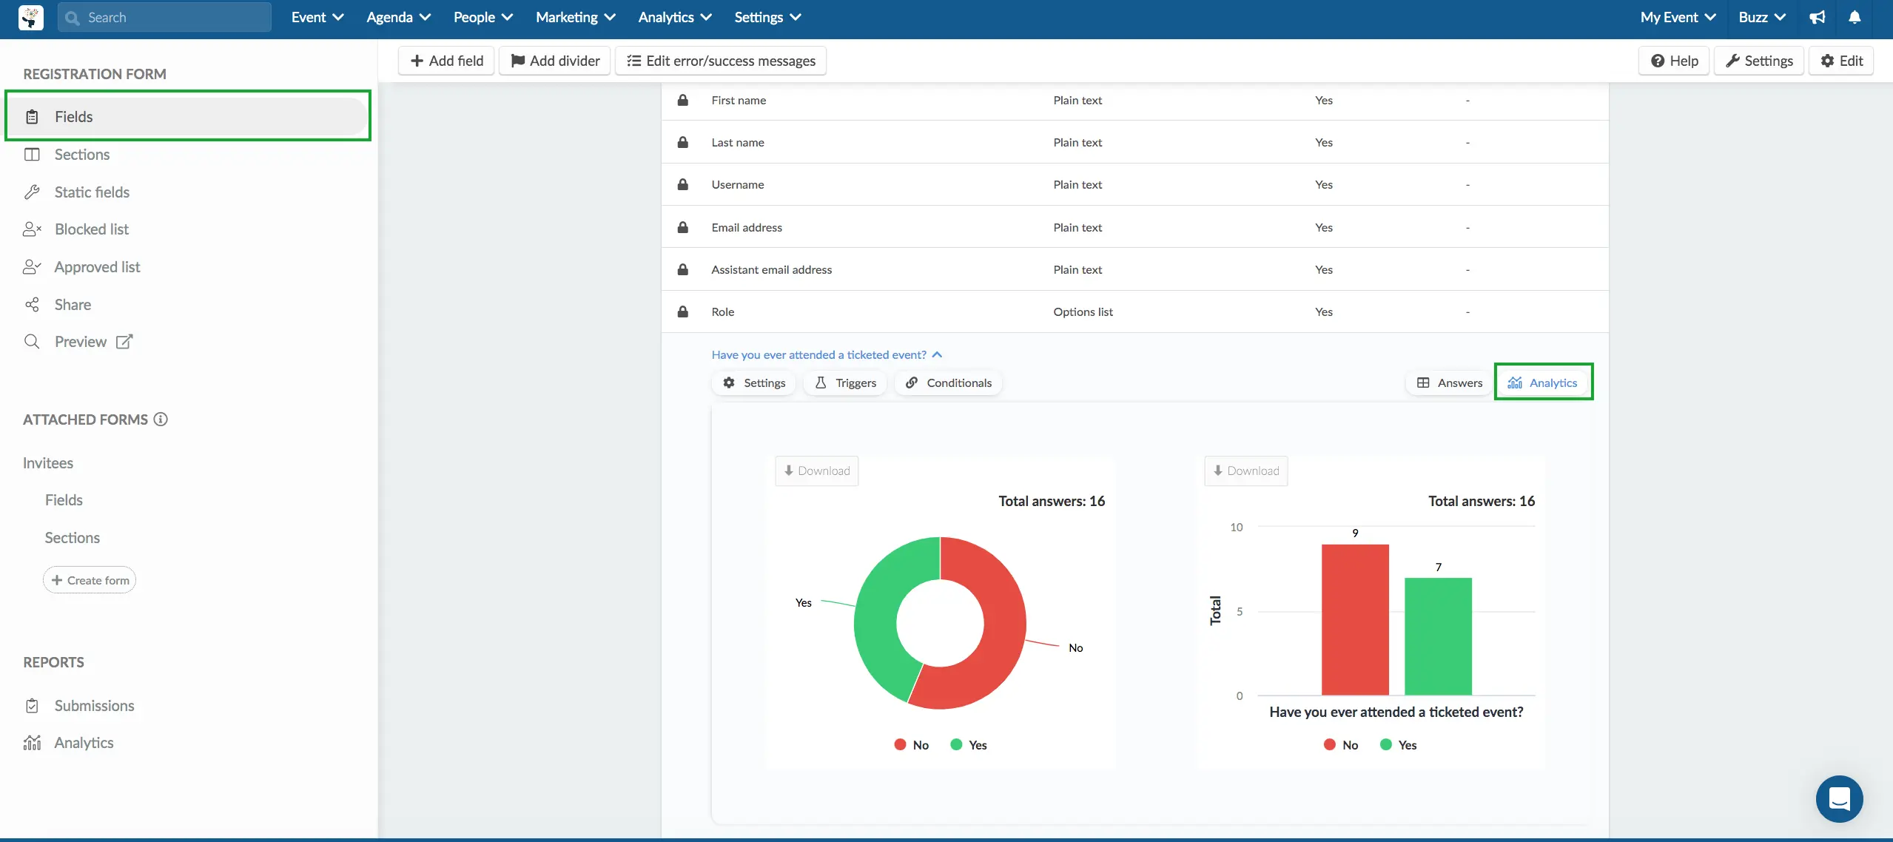1893x842 pixels.
Task: Click the Download button for pie chart
Action: coord(816,471)
